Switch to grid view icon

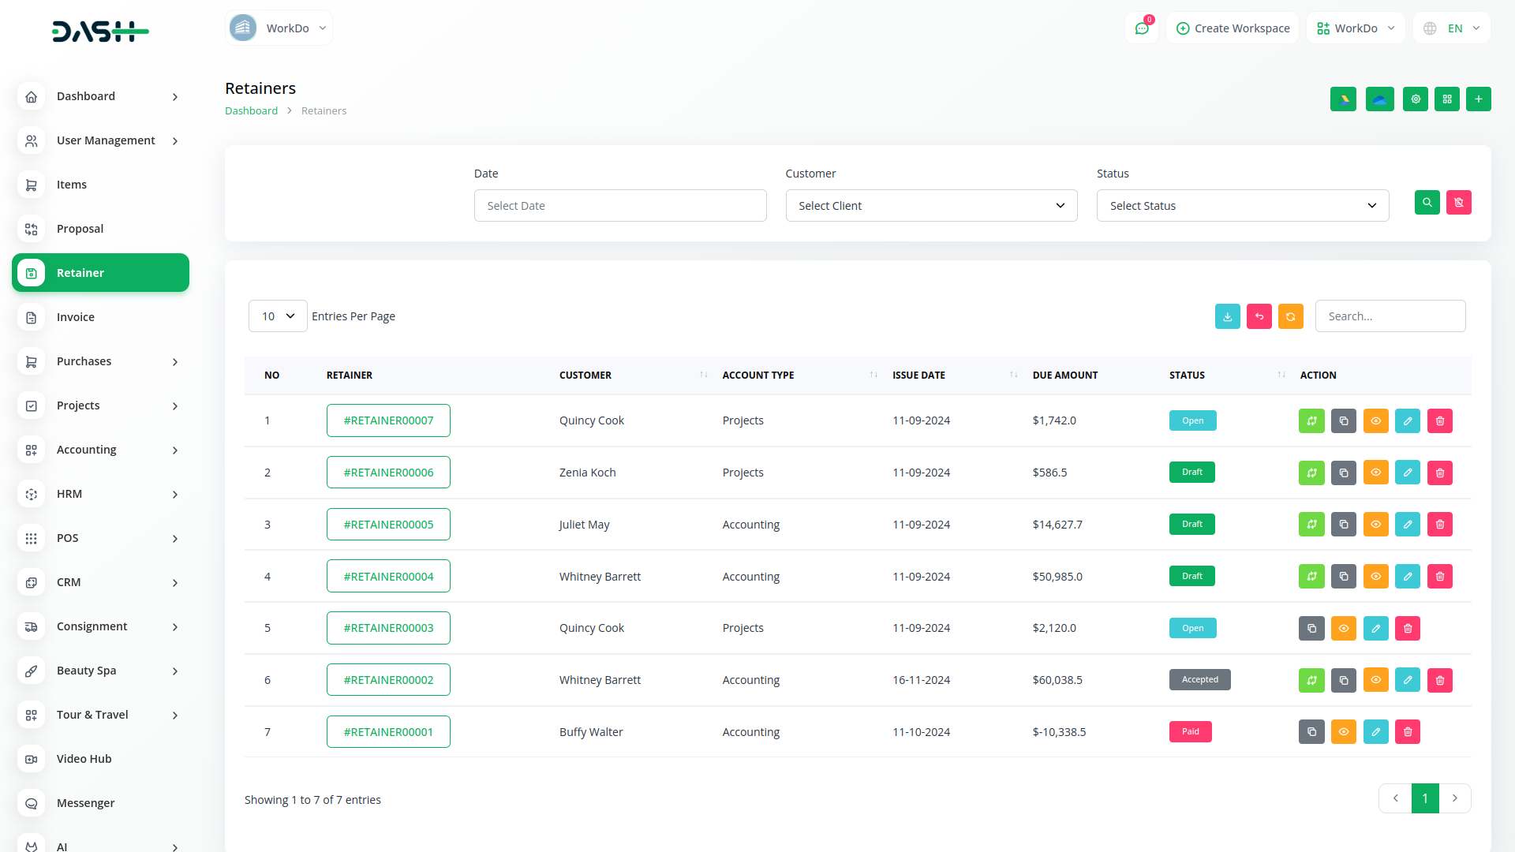click(x=1447, y=99)
